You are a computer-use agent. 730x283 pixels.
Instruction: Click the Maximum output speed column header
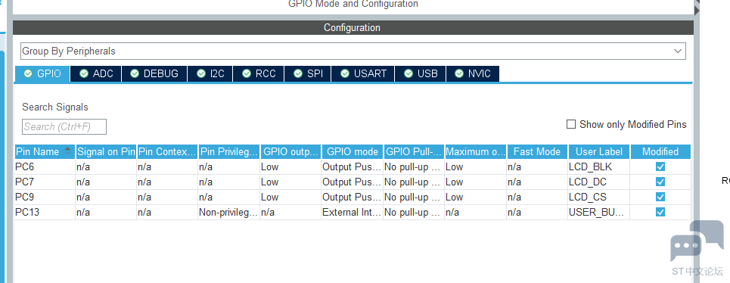(x=475, y=152)
